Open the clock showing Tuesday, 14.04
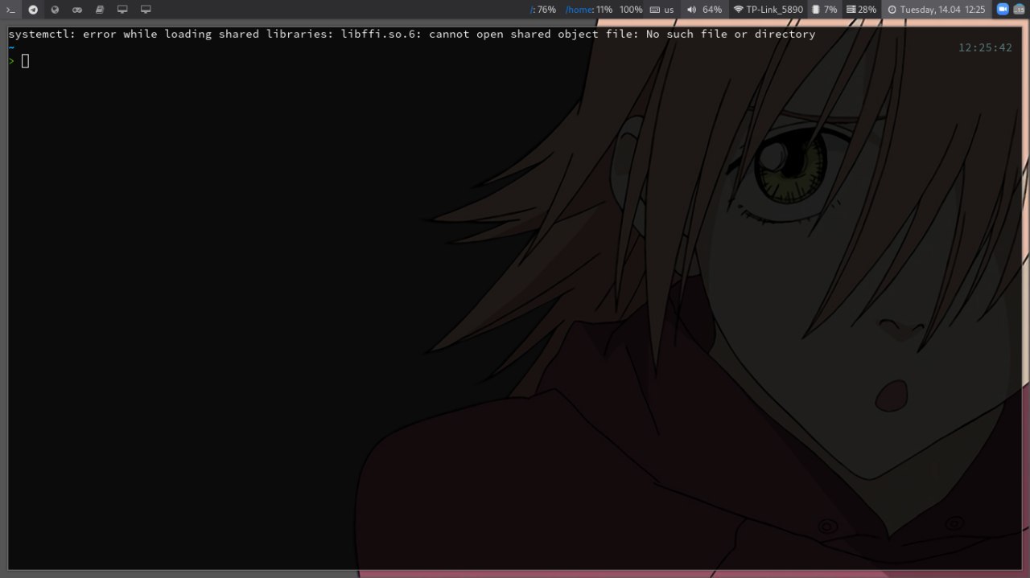Screen dimensions: 1030x578 [x=937, y=10]
